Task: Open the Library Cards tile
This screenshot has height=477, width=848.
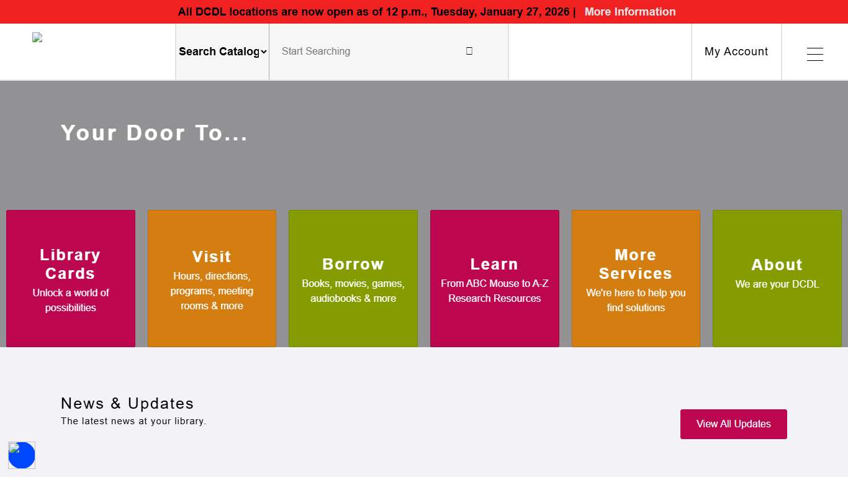Action: pyautogui.click(x=71, y=278)
